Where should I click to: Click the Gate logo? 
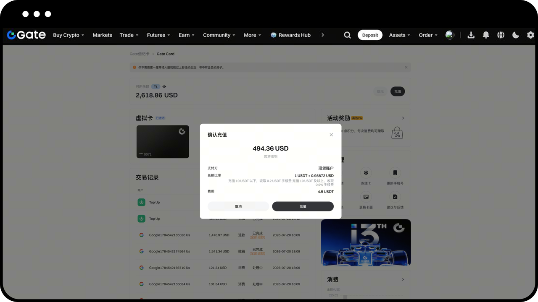26,35
